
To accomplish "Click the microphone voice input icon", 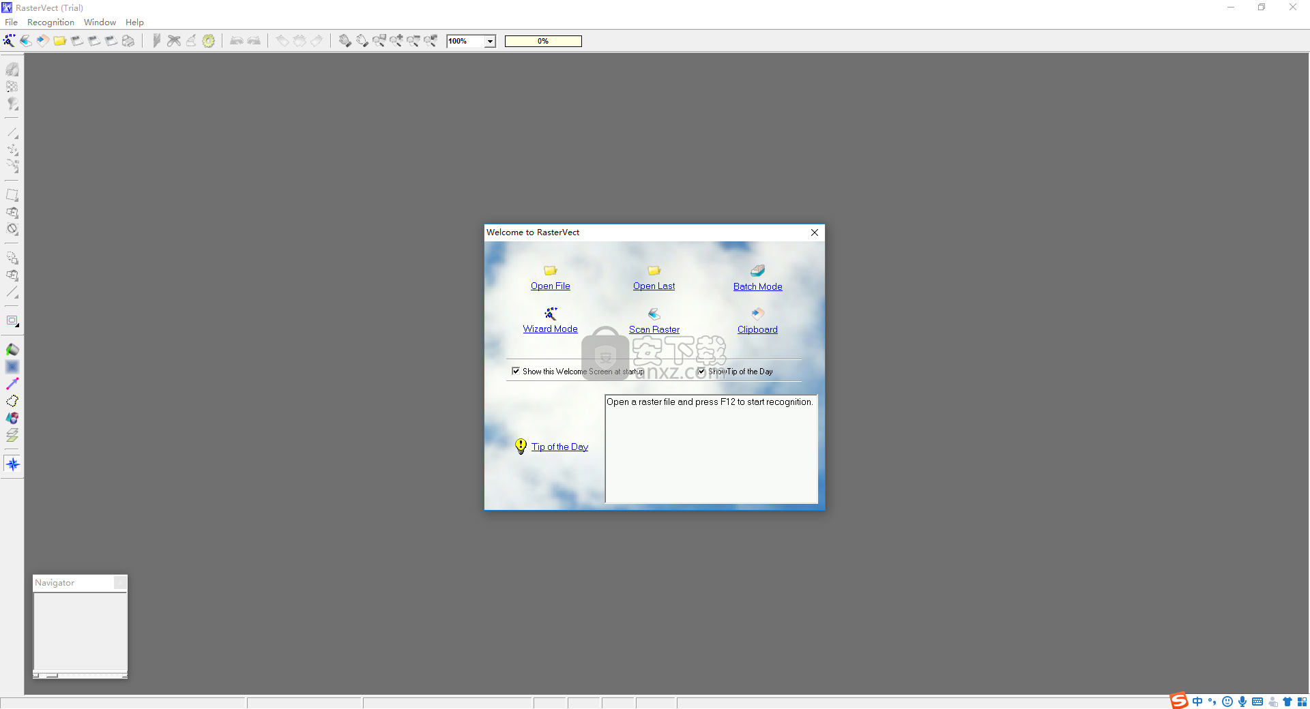I will coord(1242,702).
